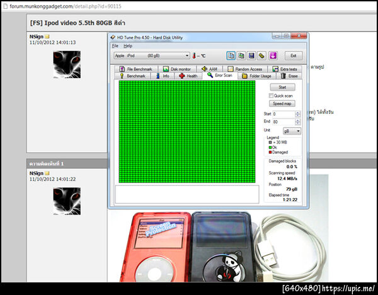378x295 pixels.
Task: Click the 11/10/2012 14:01:22 comment timestamp
Action: click(52, 179)
